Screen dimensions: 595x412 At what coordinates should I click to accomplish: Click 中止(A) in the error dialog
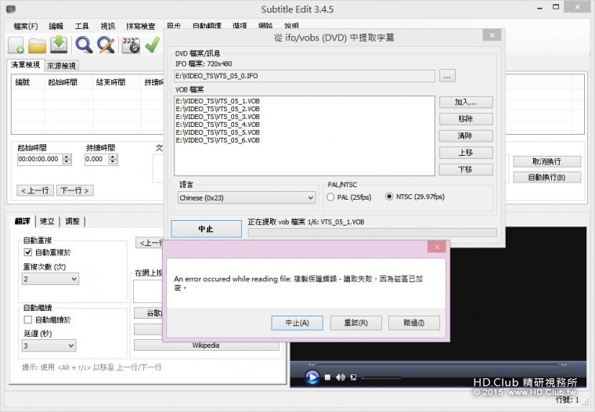297,323
